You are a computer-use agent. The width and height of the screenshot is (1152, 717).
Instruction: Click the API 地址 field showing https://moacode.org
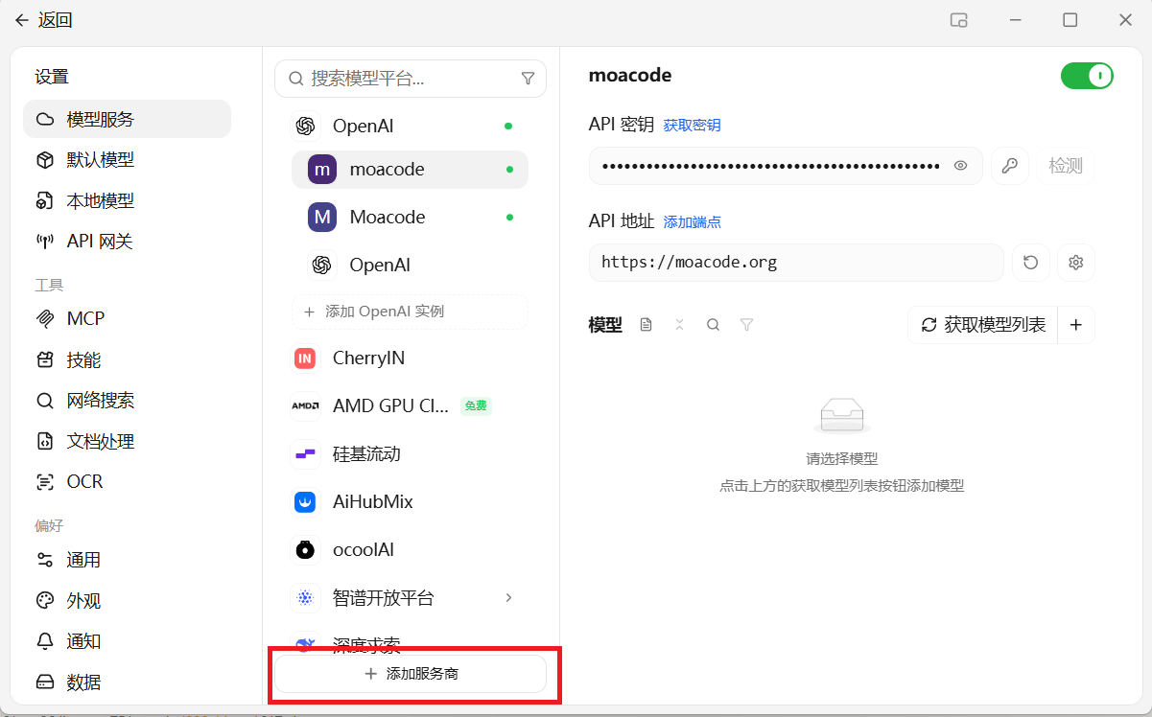pyautogui.click(x=796, y=263)
